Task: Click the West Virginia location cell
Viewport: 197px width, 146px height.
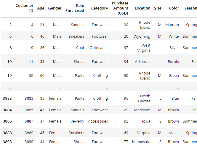Action: click(x=144, y=48)
